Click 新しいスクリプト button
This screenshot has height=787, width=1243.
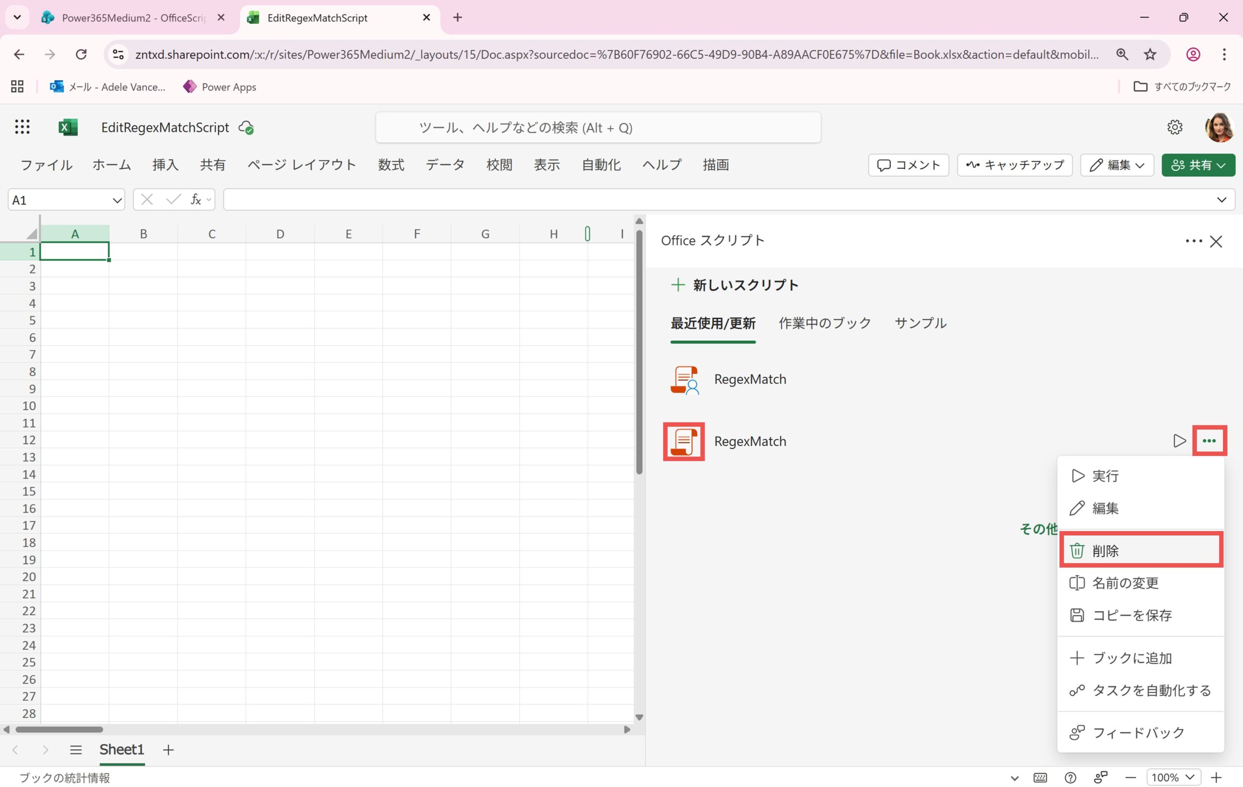735,285
